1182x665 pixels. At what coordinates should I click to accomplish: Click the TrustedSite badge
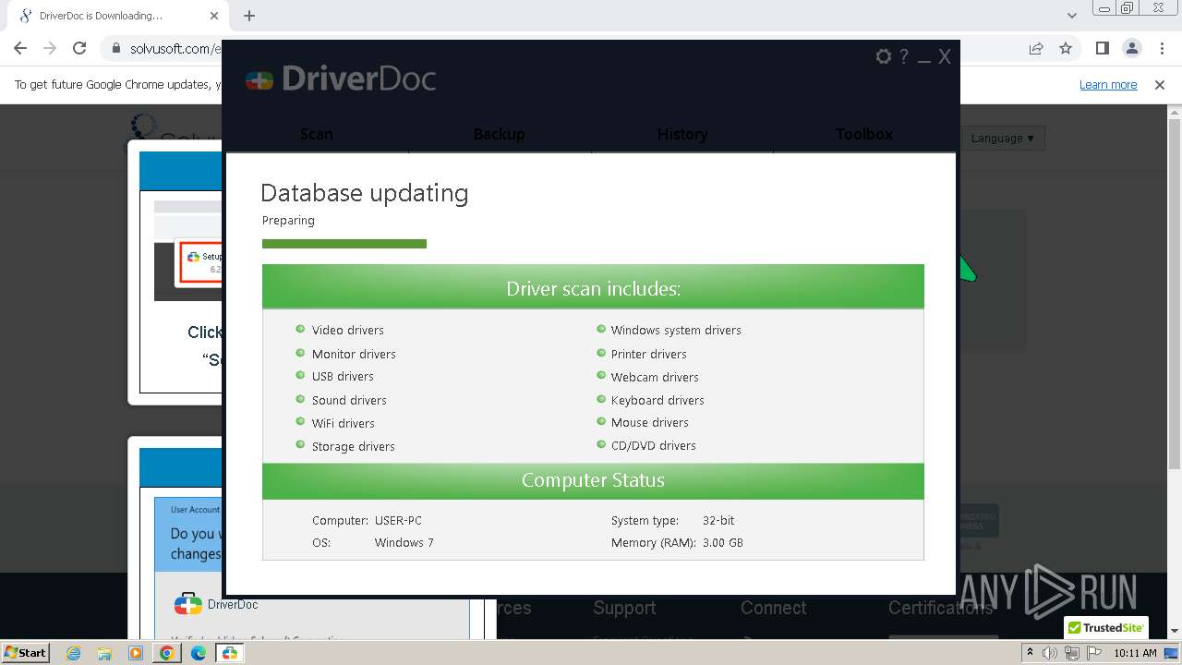pos(1106,627)
